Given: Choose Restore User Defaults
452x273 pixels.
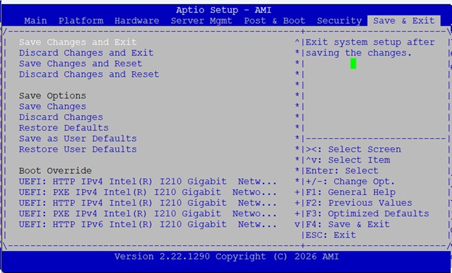Looking at the screenshot, I should point(78,150).
